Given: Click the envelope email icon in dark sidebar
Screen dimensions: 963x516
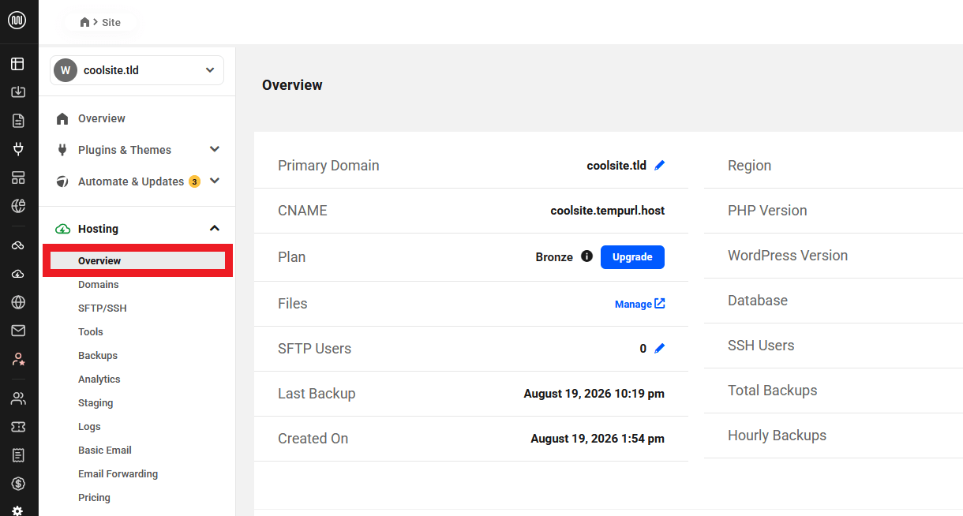Looking at the screenshot, I should (17, 331).
